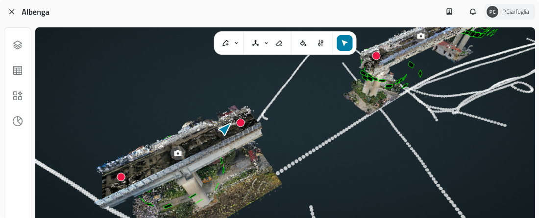Click the camera marker on lower bridge
Screen dimensions: 539x218
click(x=178, y=153)
